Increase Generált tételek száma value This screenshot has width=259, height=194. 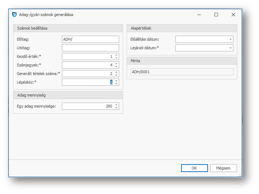[116, 72]
